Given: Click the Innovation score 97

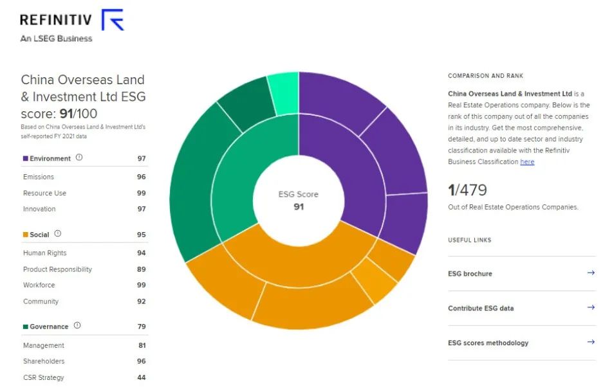Looking at the screenshot, I should point(142,209).
